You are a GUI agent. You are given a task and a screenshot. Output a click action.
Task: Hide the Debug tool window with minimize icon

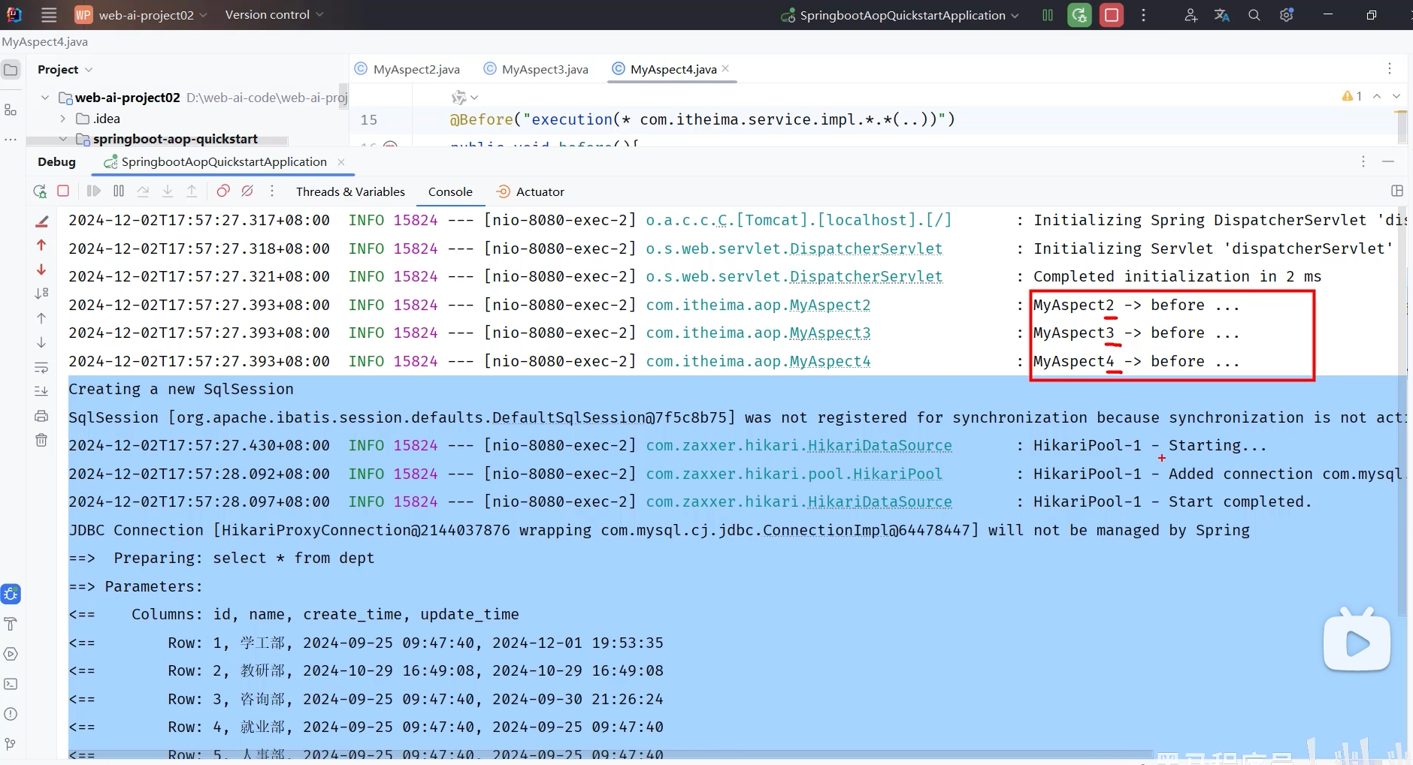coord(1388,161)
